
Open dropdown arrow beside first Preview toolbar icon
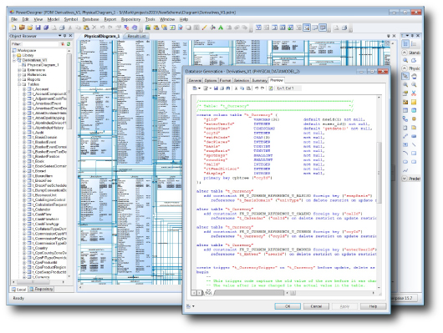(199, 88)
